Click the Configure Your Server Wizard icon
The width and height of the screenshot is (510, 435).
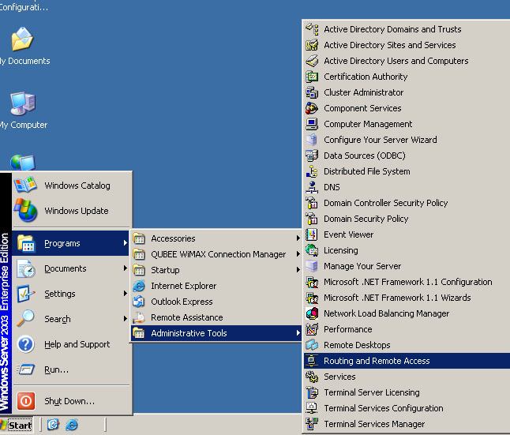[x=312, y=140]
